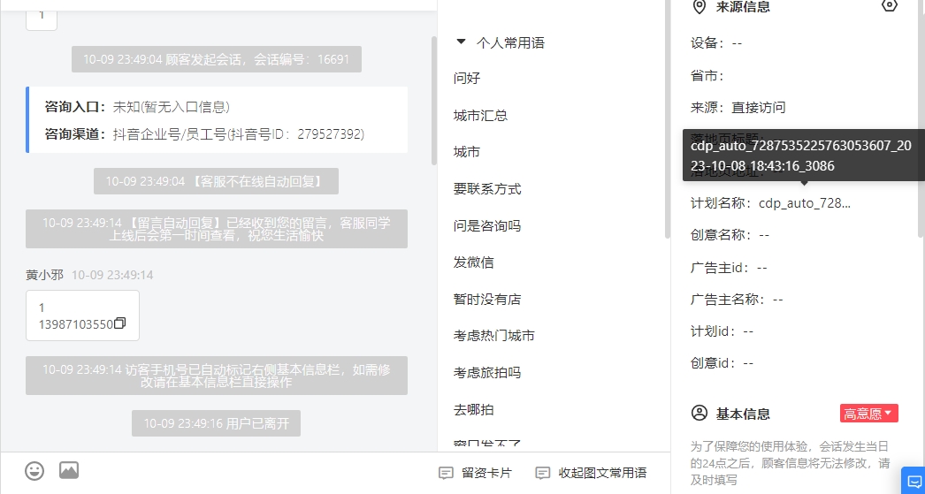Click the 留言自动回复 system message
Viewport: 925px width, 494px height.
(217, 229)
